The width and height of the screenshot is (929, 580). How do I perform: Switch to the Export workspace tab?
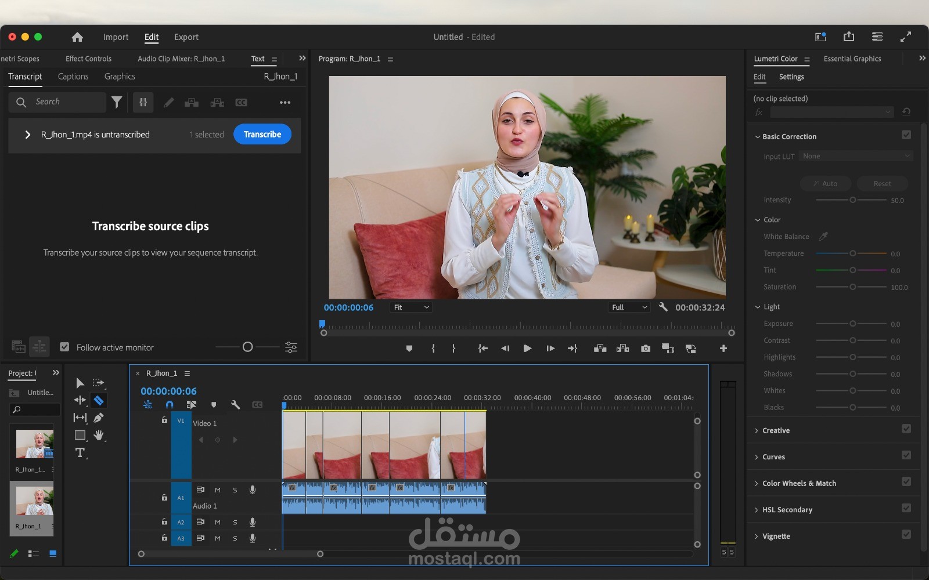[x=186, y=37]
